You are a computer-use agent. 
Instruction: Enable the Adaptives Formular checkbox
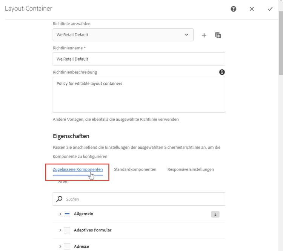[x=67, y=230]
